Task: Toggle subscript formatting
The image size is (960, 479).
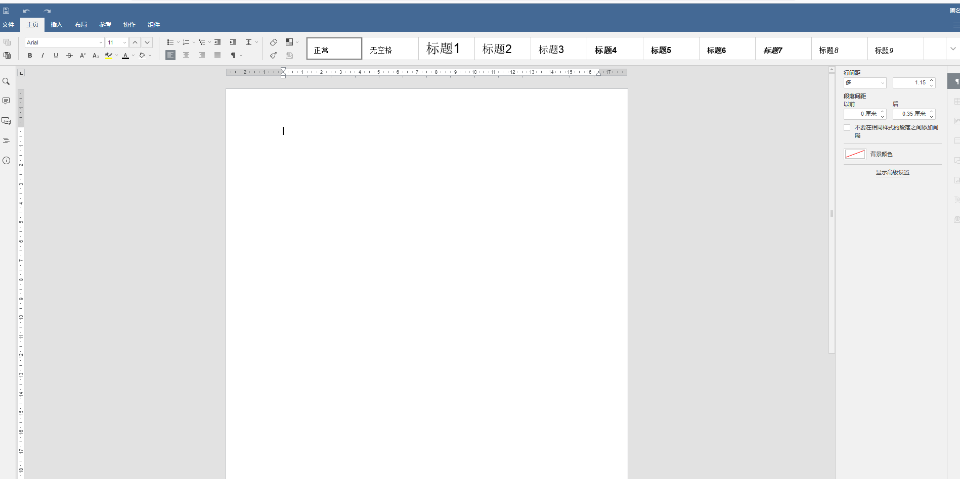Action: click(x=96, y=56)
